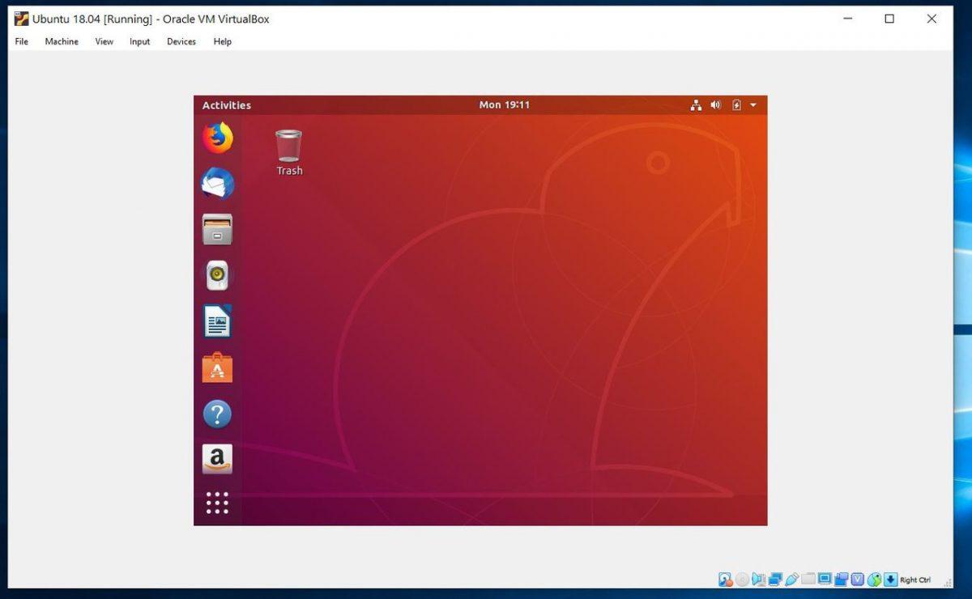Click the optical disk status icon

click(x=742, y=580)
